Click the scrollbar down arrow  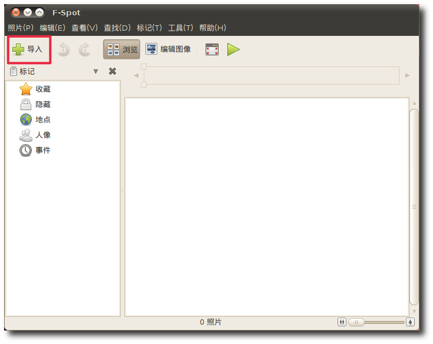(414, 311)
